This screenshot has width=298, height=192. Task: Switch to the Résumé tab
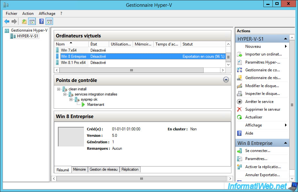coord(63,170)
